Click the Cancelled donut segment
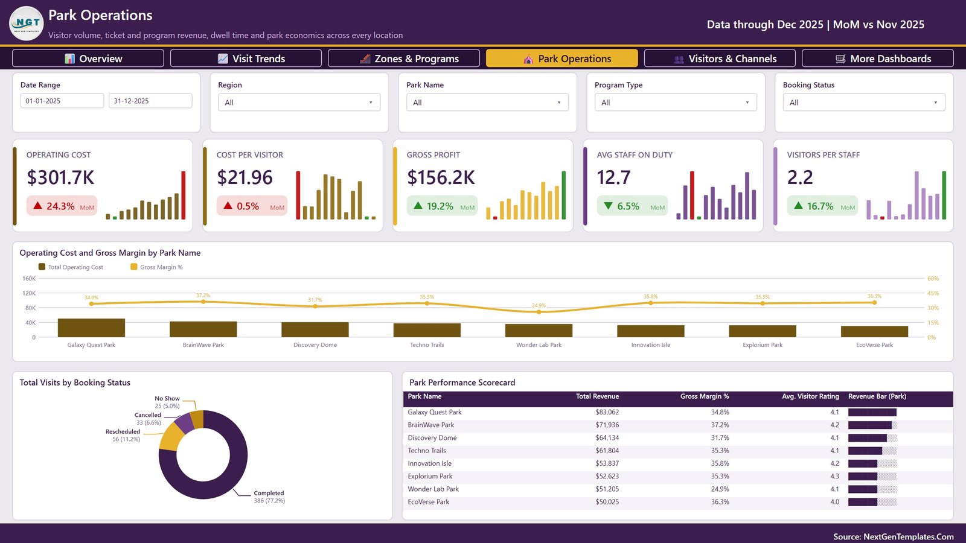The image size is (966, 543). coord(184,423)
